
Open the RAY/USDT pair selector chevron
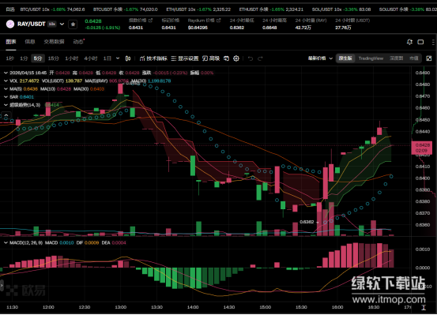62,24
